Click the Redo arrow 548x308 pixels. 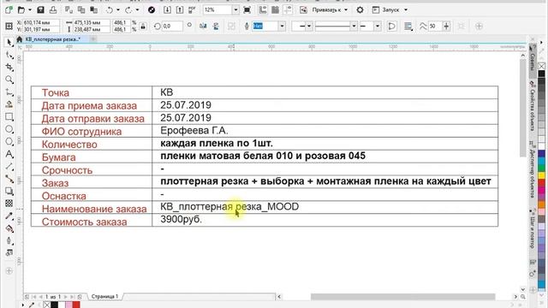pyautogui.click(x=128, y=9)
